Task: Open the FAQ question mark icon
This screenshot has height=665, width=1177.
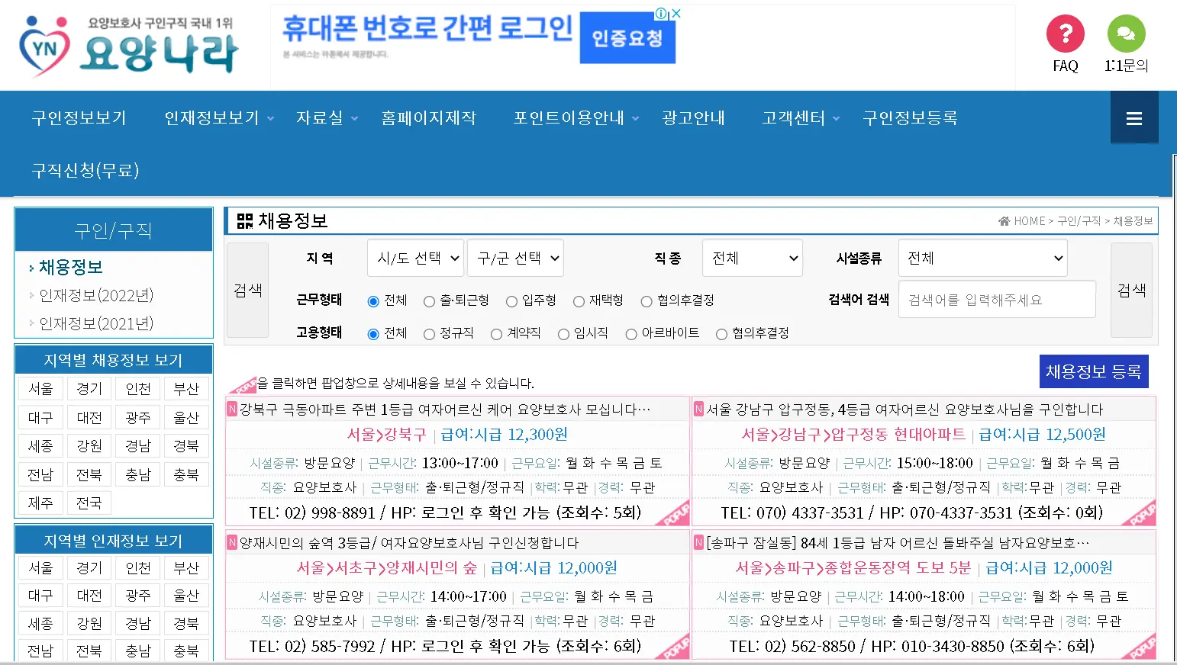Action: (1065, 34)
